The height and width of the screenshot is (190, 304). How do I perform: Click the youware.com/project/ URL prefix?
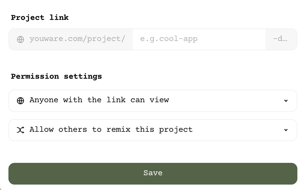pyautogui.click(x=77, y=39)
